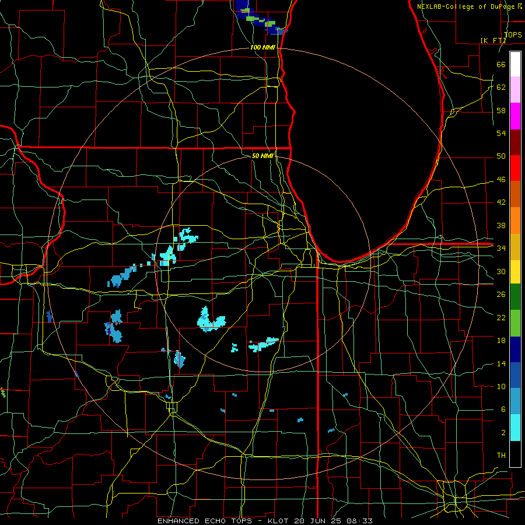
Task: Click the '42' legend value
Action: (x=501, y=202)
